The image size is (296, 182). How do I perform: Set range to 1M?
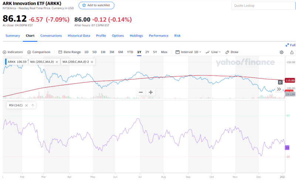pos(103,52)
